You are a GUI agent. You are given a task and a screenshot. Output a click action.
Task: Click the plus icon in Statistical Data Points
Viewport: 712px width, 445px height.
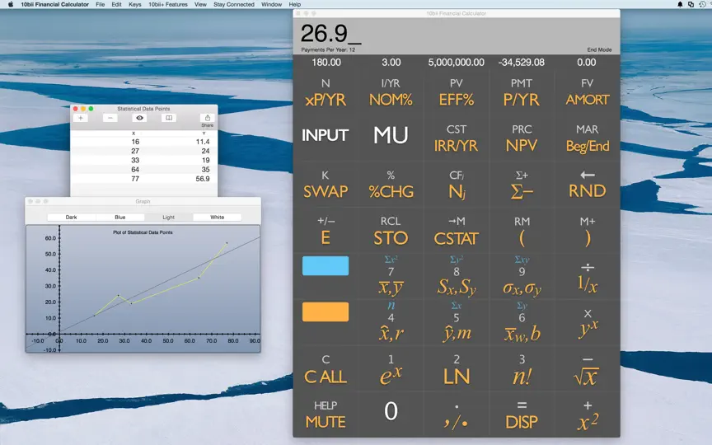pos(81,118)
